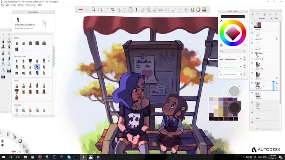Open the Symmetry tool
285x160 pixels.
click(167, 10)
